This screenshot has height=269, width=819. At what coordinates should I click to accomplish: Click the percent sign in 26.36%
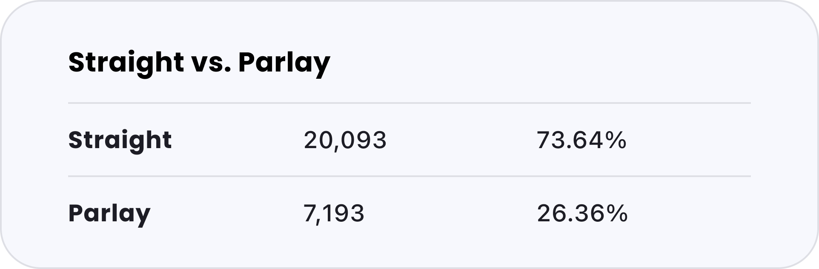(x=617, y=213)
